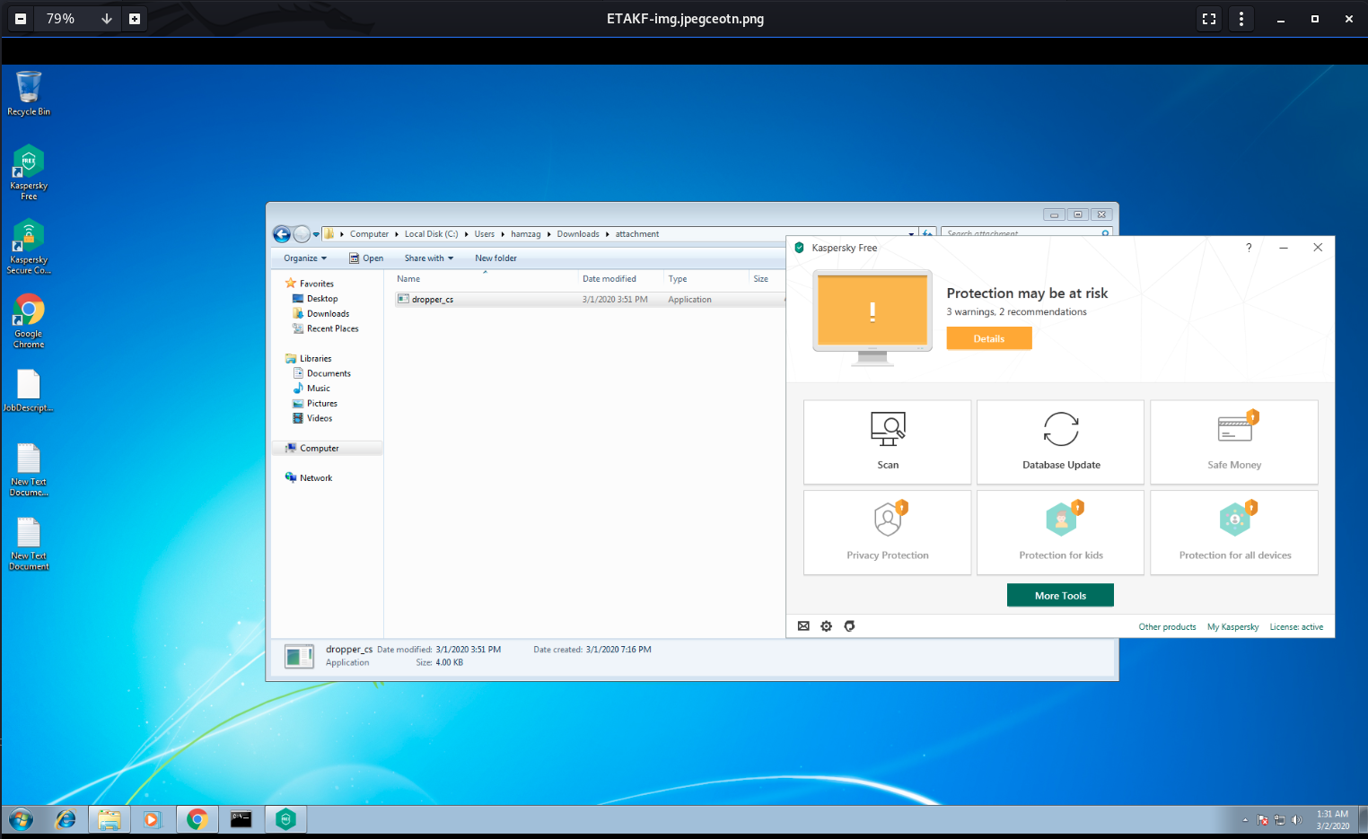Click the volume icon in system tray
Image resolution: width=1368 pixels, height=839 pixels.
click(x=1296, y=819)
